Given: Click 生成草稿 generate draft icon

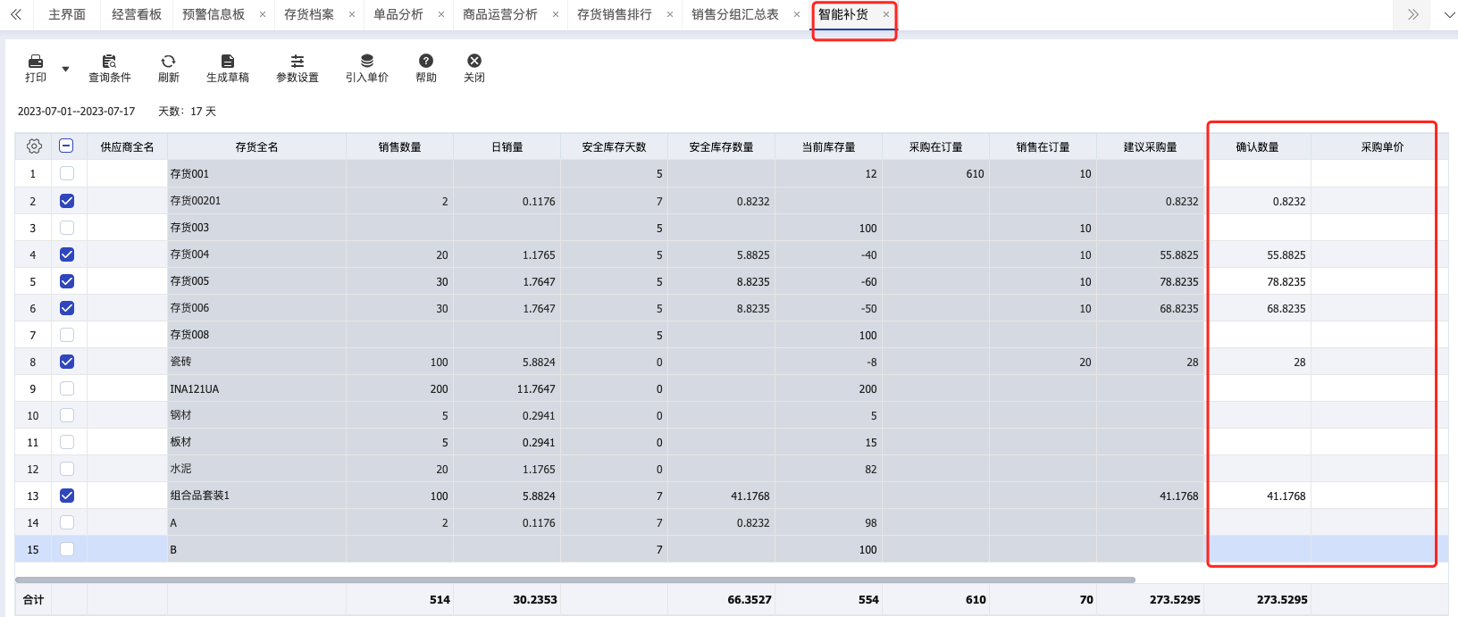Looking at the screenshot, I should (228, 61).
